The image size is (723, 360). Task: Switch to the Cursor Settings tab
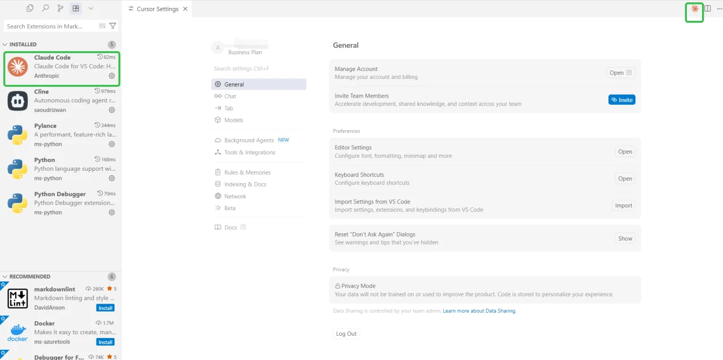point(158,9)
